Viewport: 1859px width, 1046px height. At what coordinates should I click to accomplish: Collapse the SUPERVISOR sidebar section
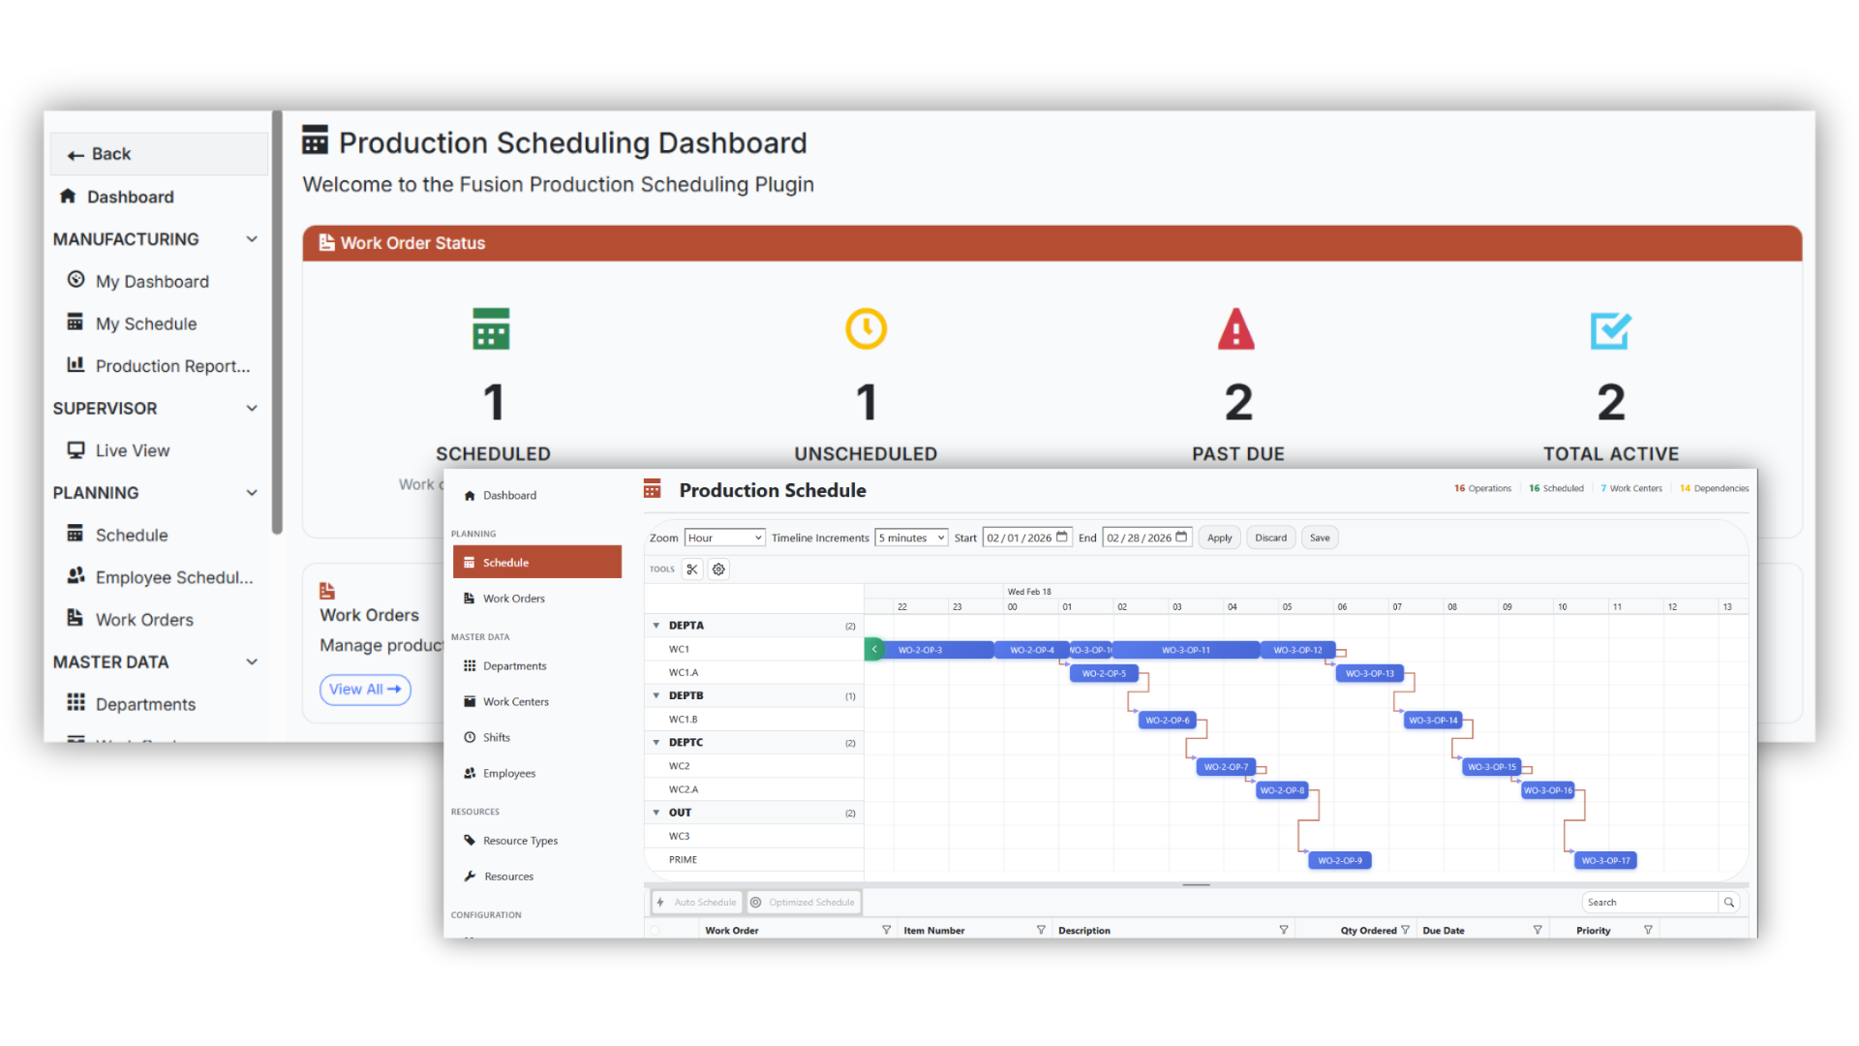252,409
